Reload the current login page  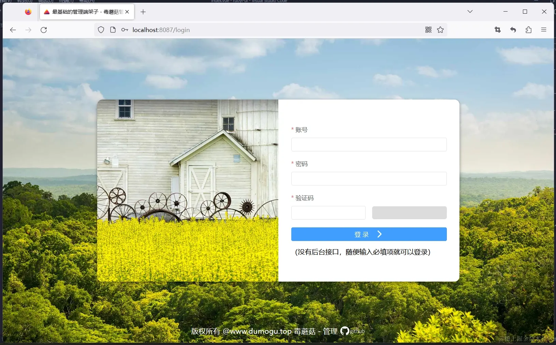(x=44, y=30)
